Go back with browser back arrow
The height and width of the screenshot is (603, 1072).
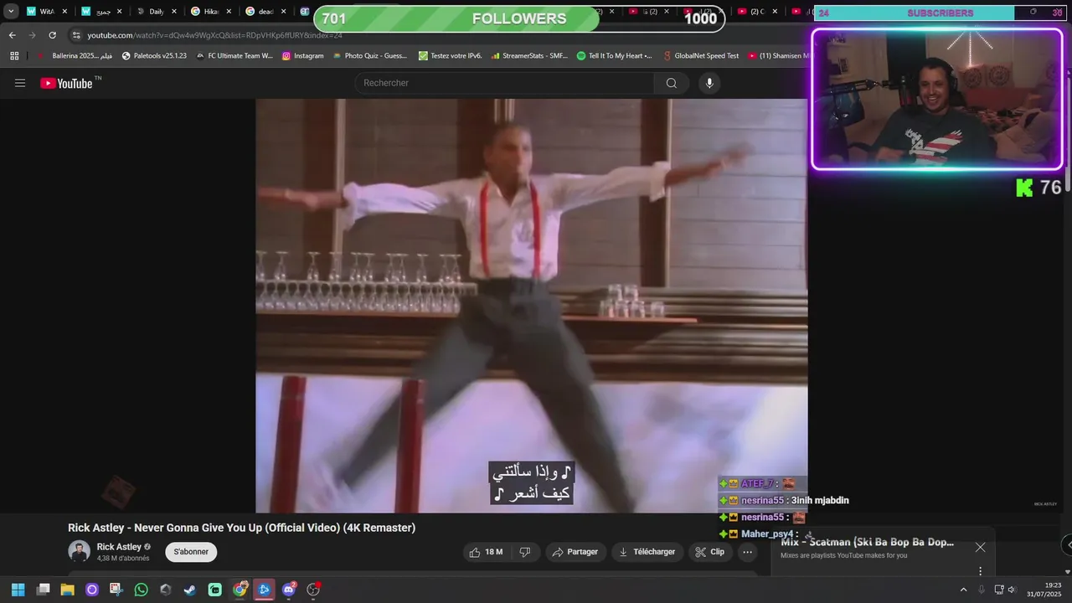(13, 35)
